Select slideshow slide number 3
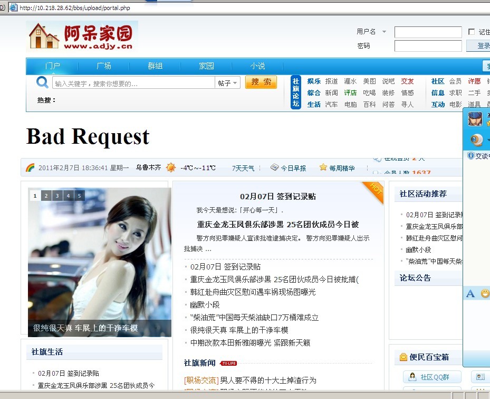 57,196
